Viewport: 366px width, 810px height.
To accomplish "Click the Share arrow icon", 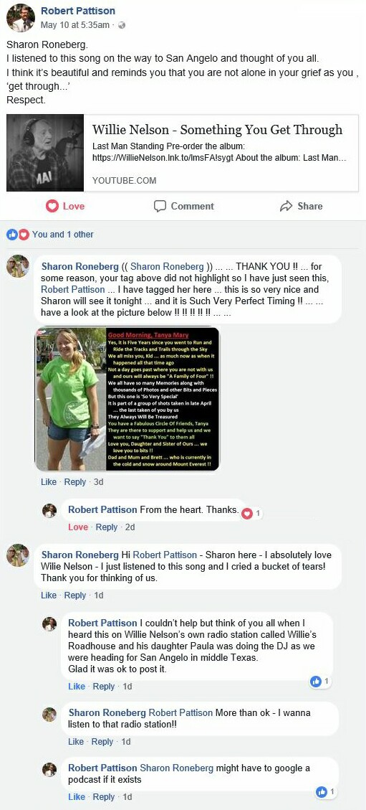I will click(286, 206).
